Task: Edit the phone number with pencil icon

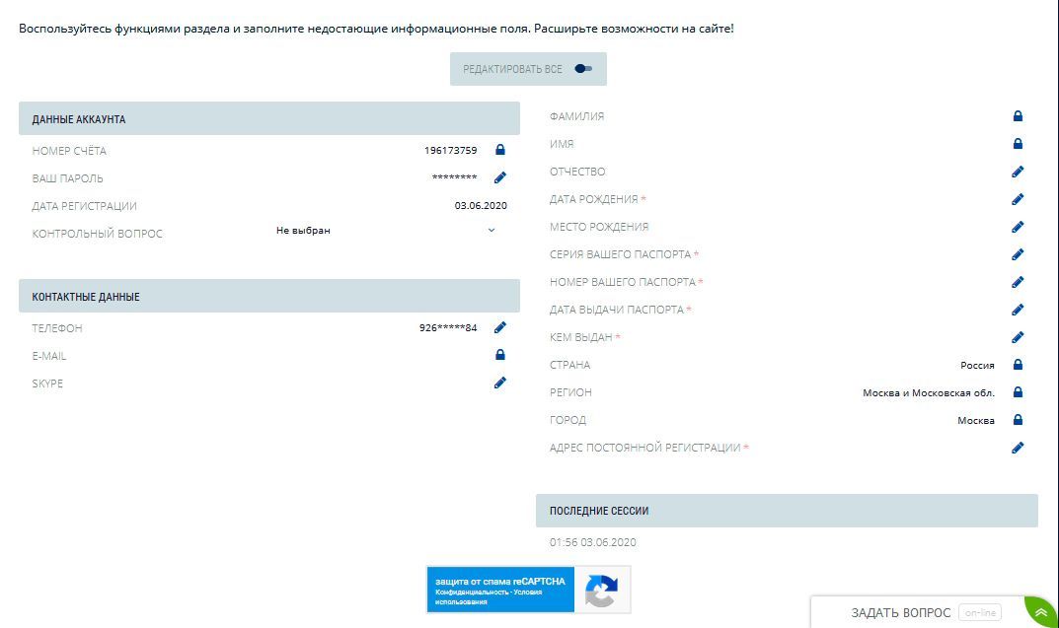Action: coord(499,328)
